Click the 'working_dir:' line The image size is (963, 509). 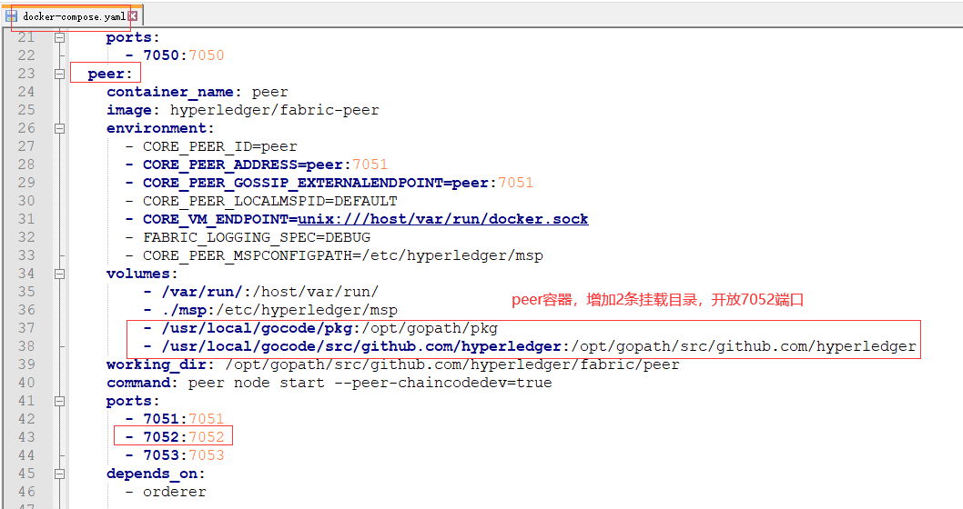coord(393,364)
